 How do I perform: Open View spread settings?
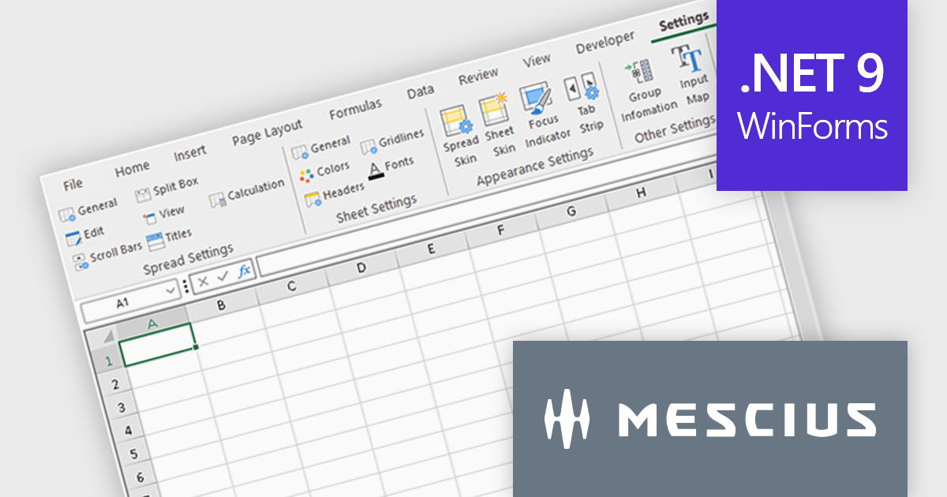(x=163, y=215)
